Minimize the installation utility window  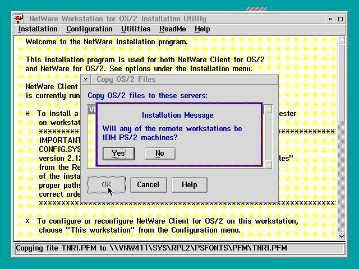pyautogui.click(x=330, y=19)
